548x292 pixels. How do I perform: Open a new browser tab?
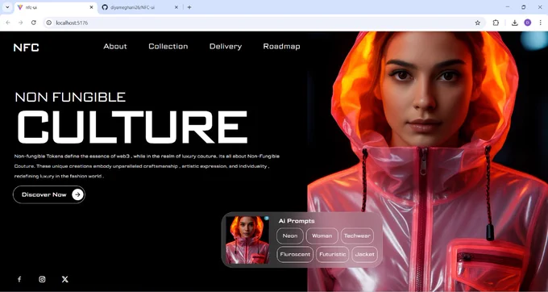pos(189,7)
